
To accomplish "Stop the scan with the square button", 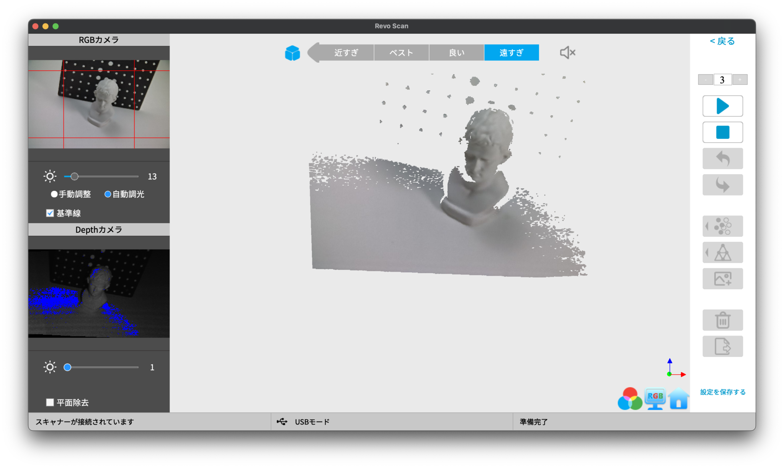I will (722, 132).
